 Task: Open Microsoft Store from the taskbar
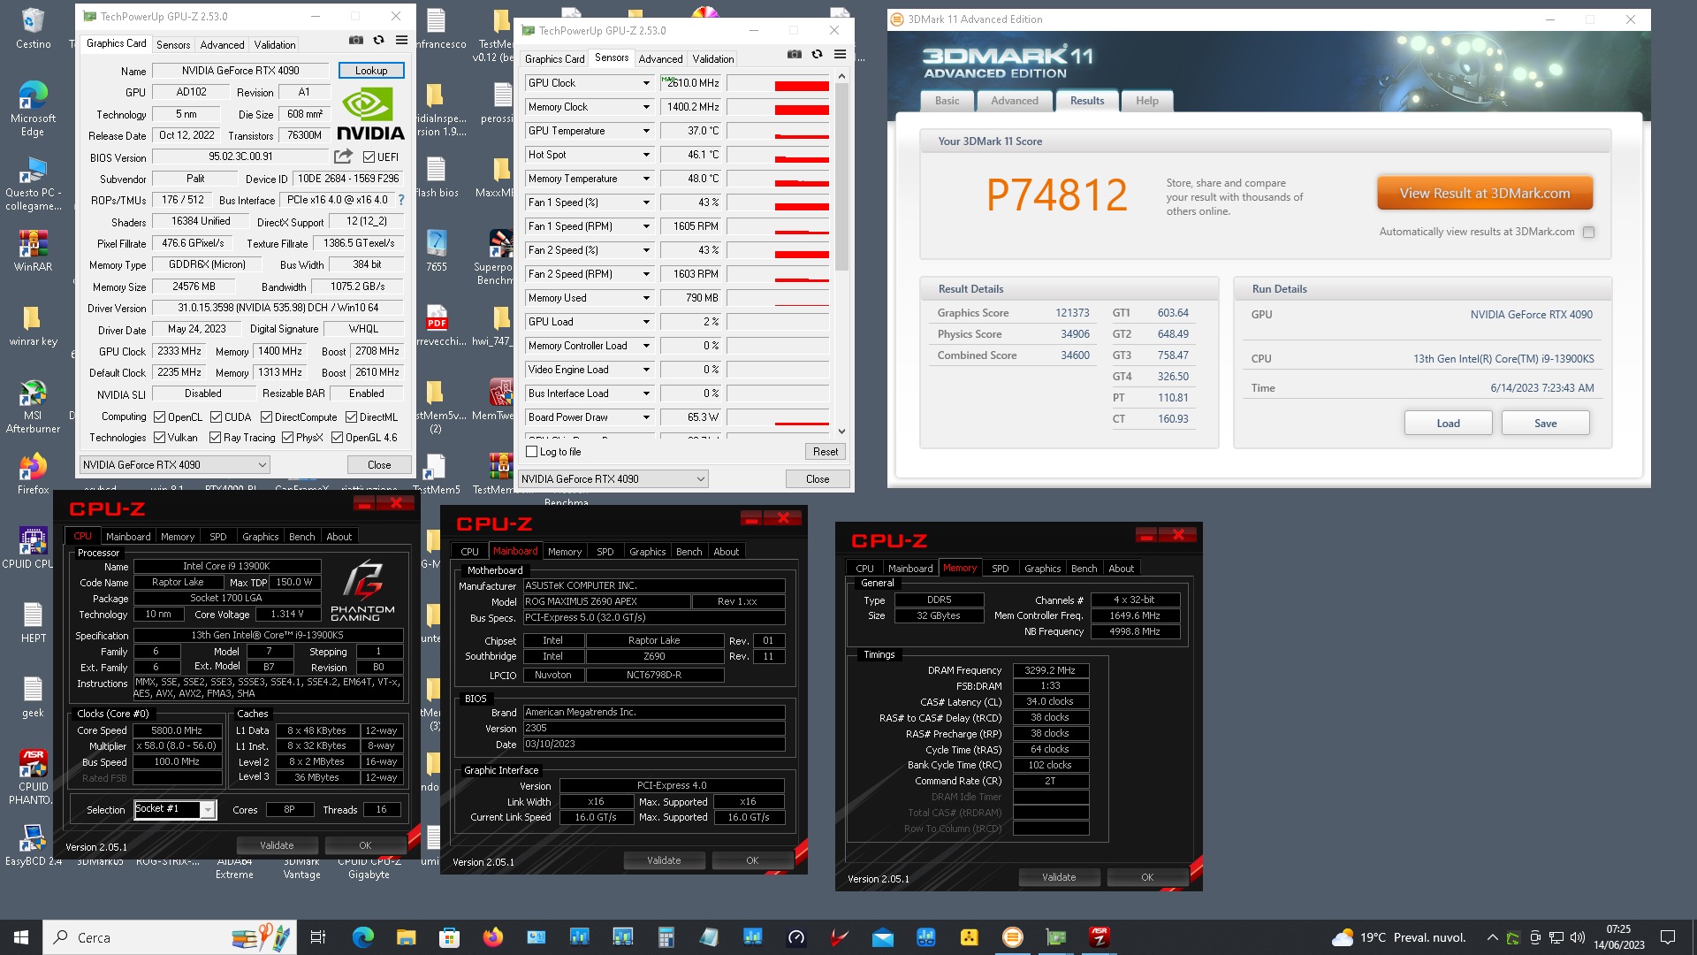[x=449, y=937]
